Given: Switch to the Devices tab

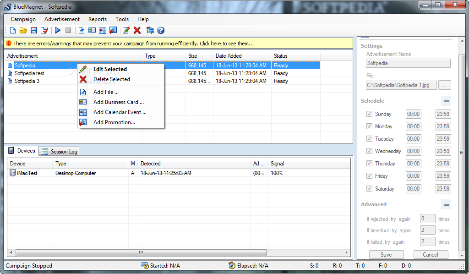Looking at the screenshot, I should (22, 151).
